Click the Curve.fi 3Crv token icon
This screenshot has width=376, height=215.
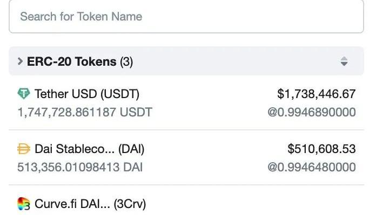click(24, 204)
